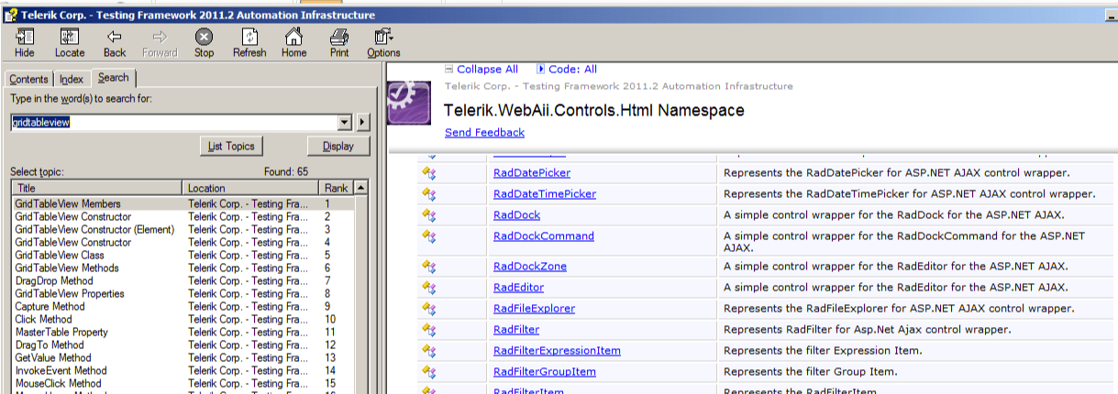Viewport: 1118px width, 394px height.
Task: Open the RadFilterExpressionItem link
Action: (557, 351)
